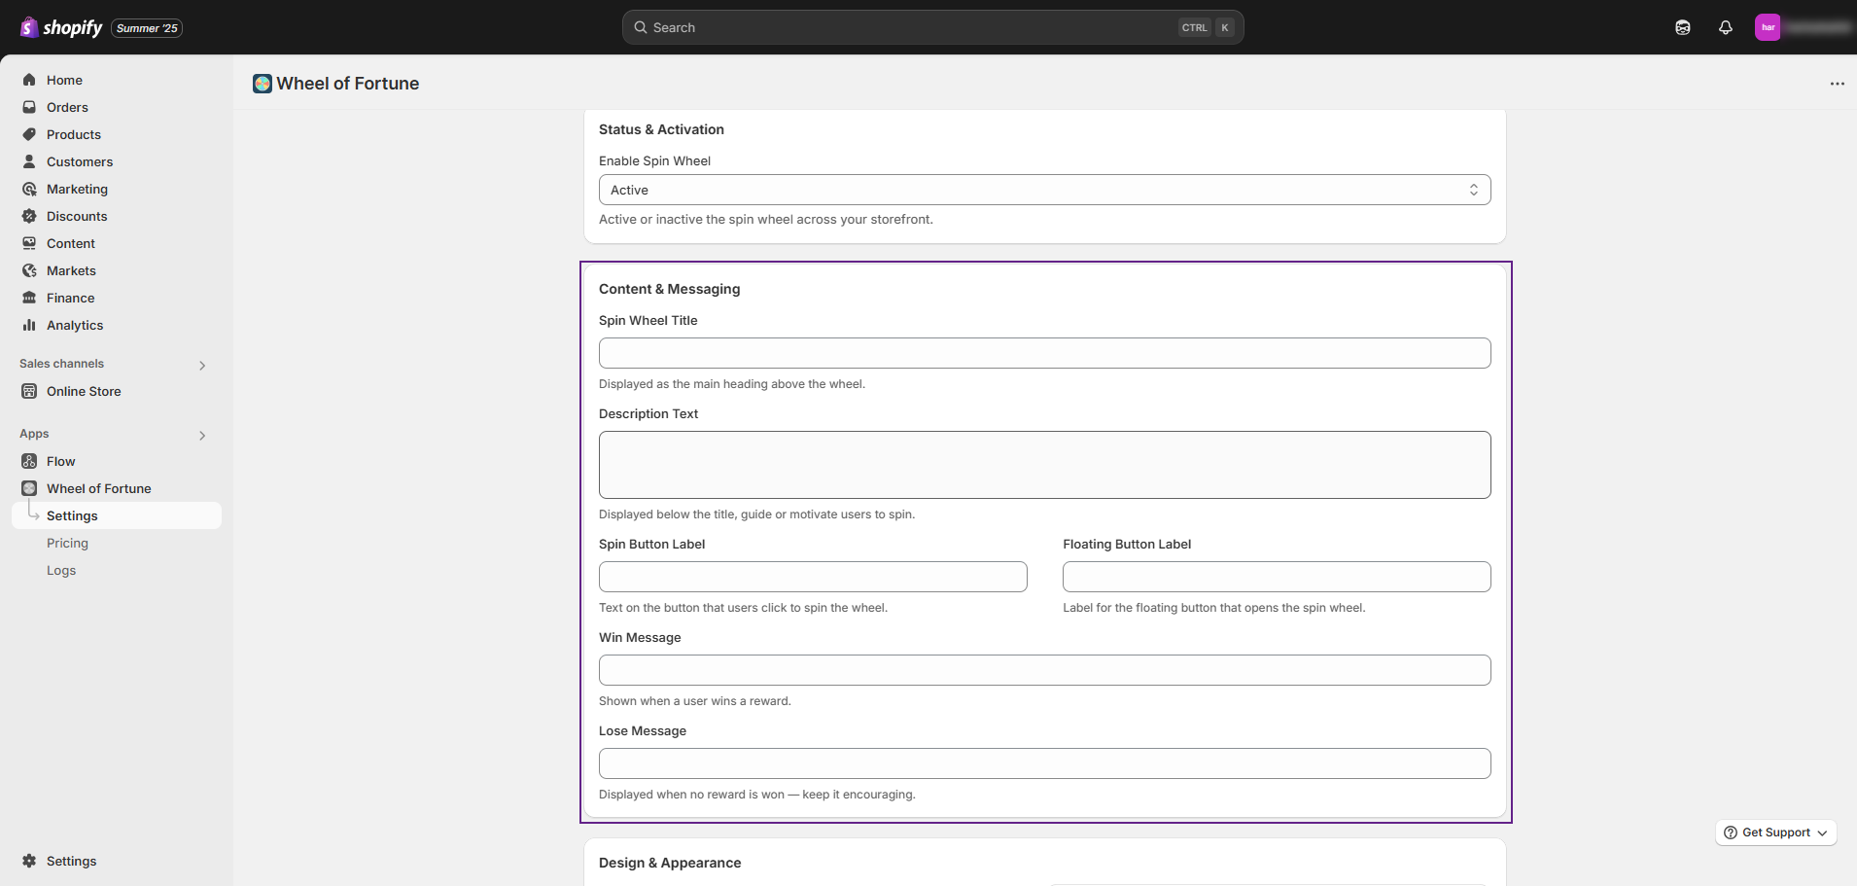Click the Markets sidebar label
Image resolution: width=1857 pixels, height=886 pixels.
71,270
